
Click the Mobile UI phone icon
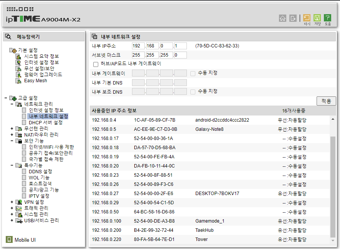(9, 239)
